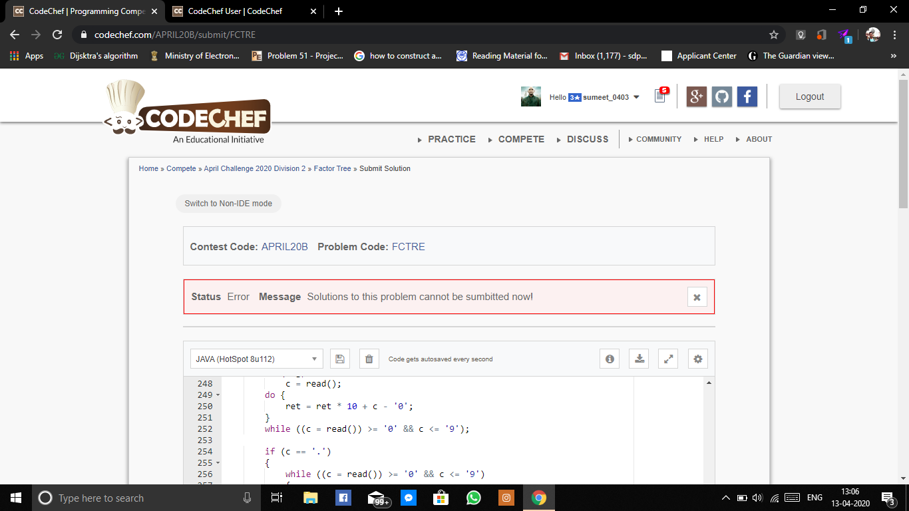
Task: Open a new browser tab
Action: [339, 11]
